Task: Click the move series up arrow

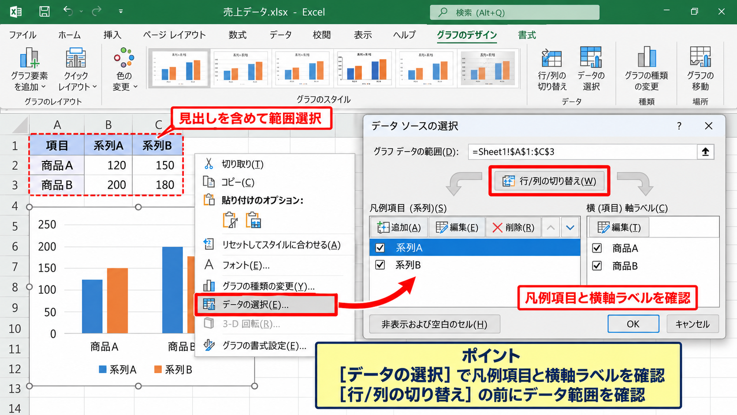Action: (x=551, y=228)
